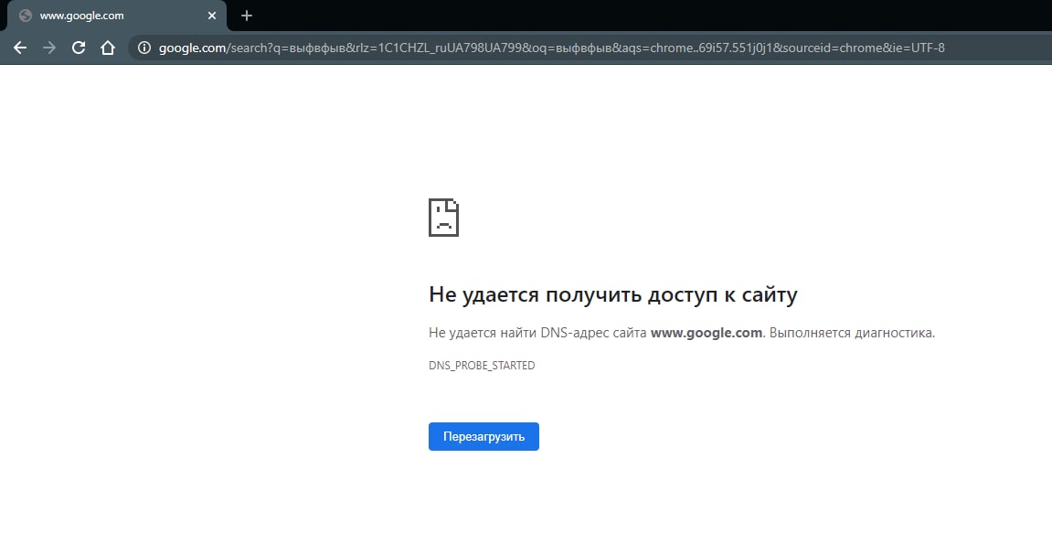Click the DNS_PROBE_STARTED error code
Screen dimensions: 1052x533
coord(482,365)
